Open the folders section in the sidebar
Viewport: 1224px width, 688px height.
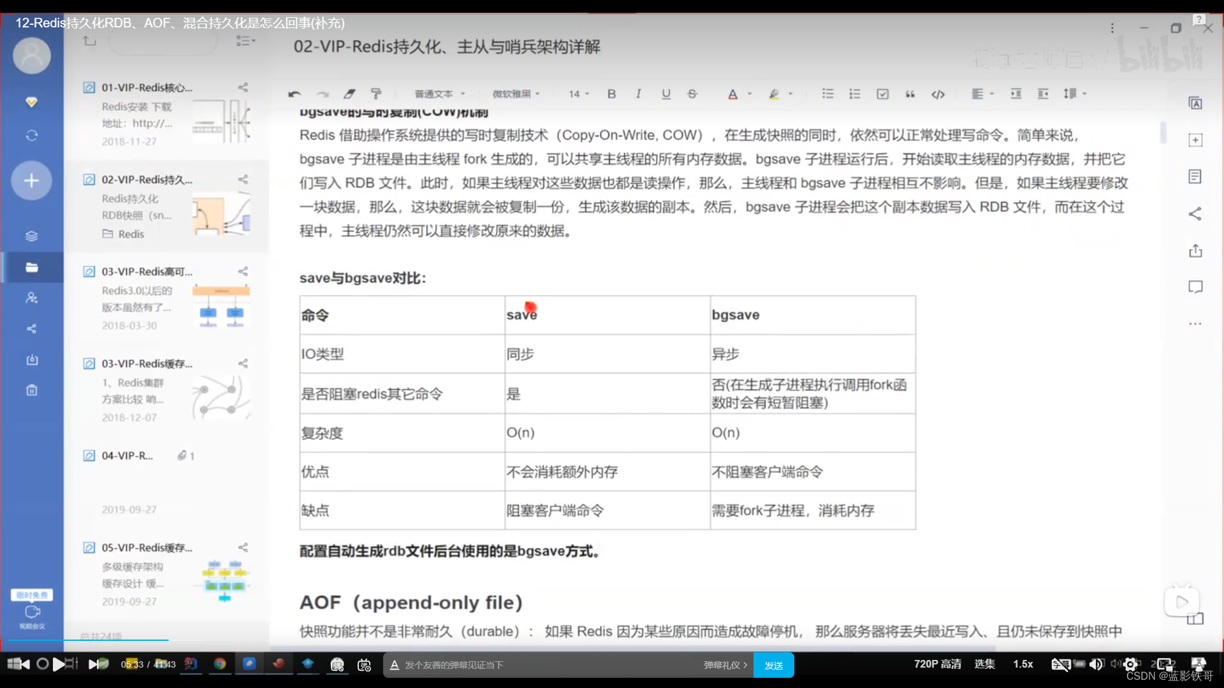pyautogui.click(x=31, y=267)
